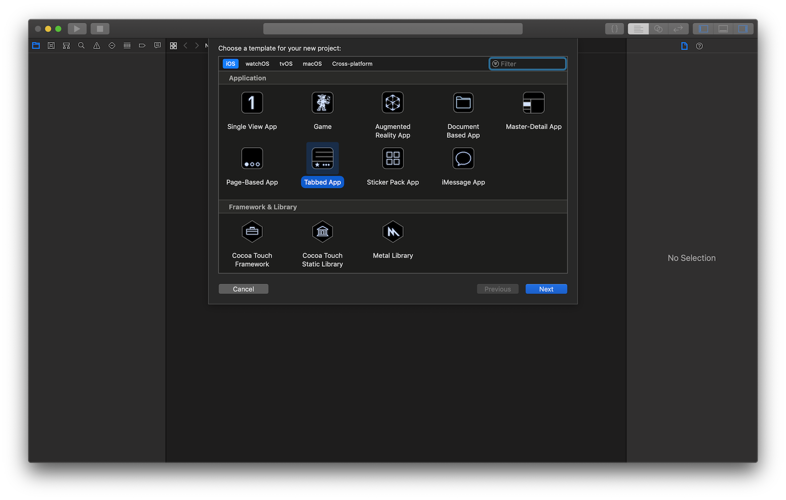The image size is (786, 500).
Task: Show the Debug navigator
Action: click(x=127, y=46)
